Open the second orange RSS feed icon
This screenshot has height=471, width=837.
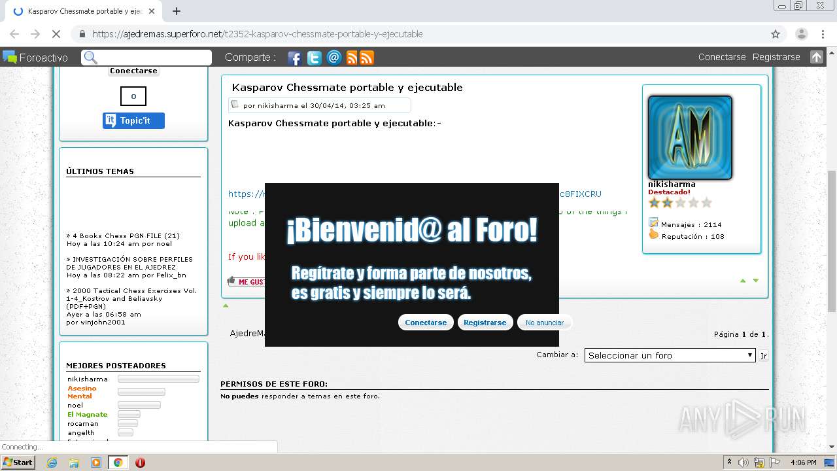pos(367,58)
